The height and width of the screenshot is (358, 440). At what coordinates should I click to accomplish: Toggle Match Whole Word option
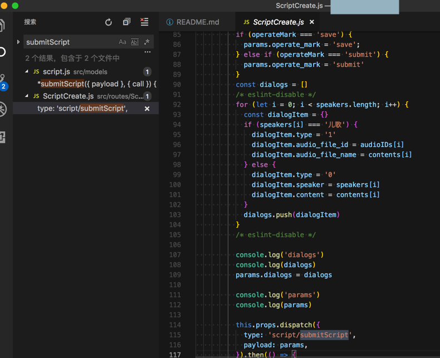tap(135, 42)
